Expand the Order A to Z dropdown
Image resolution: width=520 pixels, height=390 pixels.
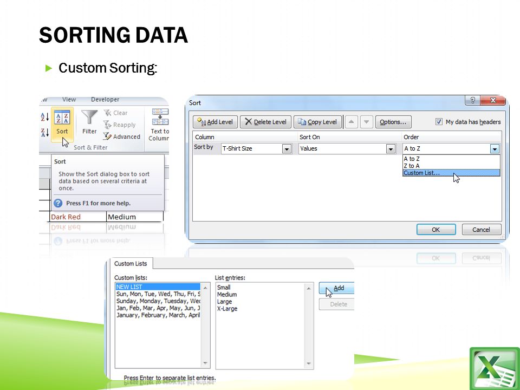tap(495, 149)
